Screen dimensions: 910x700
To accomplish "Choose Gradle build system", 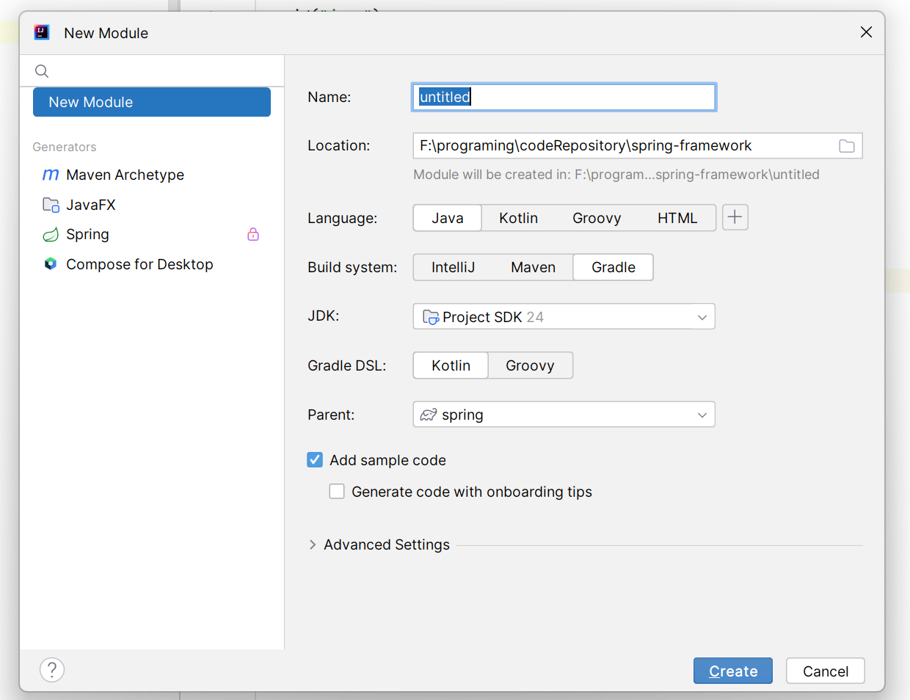I will pyautogui.click(x=614, y=267).
